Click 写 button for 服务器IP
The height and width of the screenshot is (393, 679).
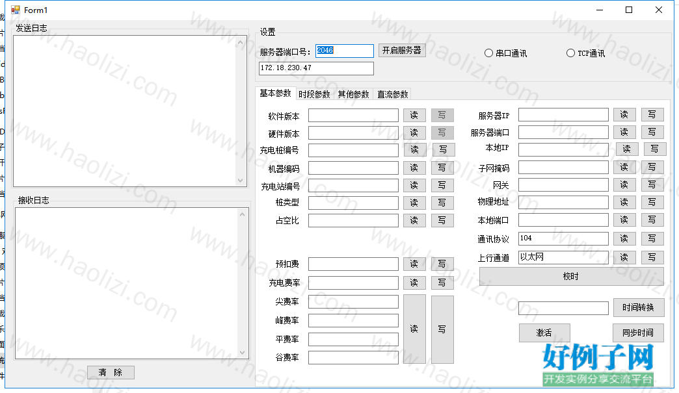652,114
